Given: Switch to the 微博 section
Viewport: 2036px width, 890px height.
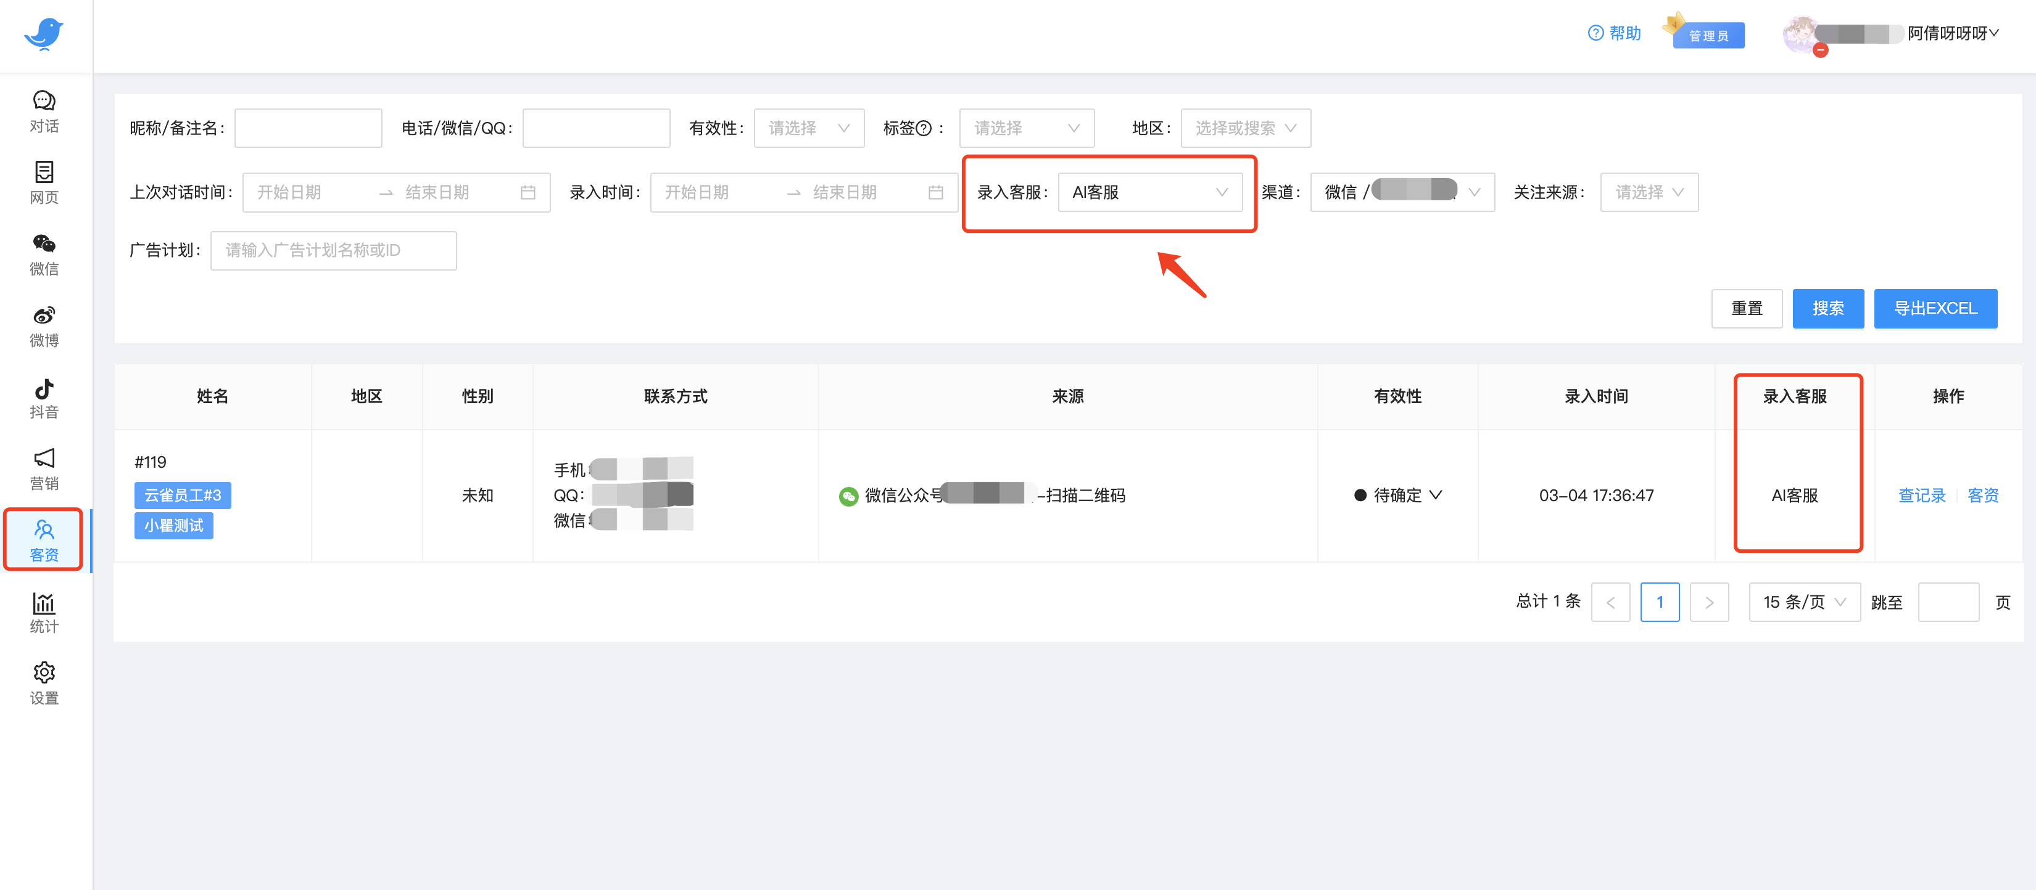Looking at the screenshot, I should click(x=43, y=325).
